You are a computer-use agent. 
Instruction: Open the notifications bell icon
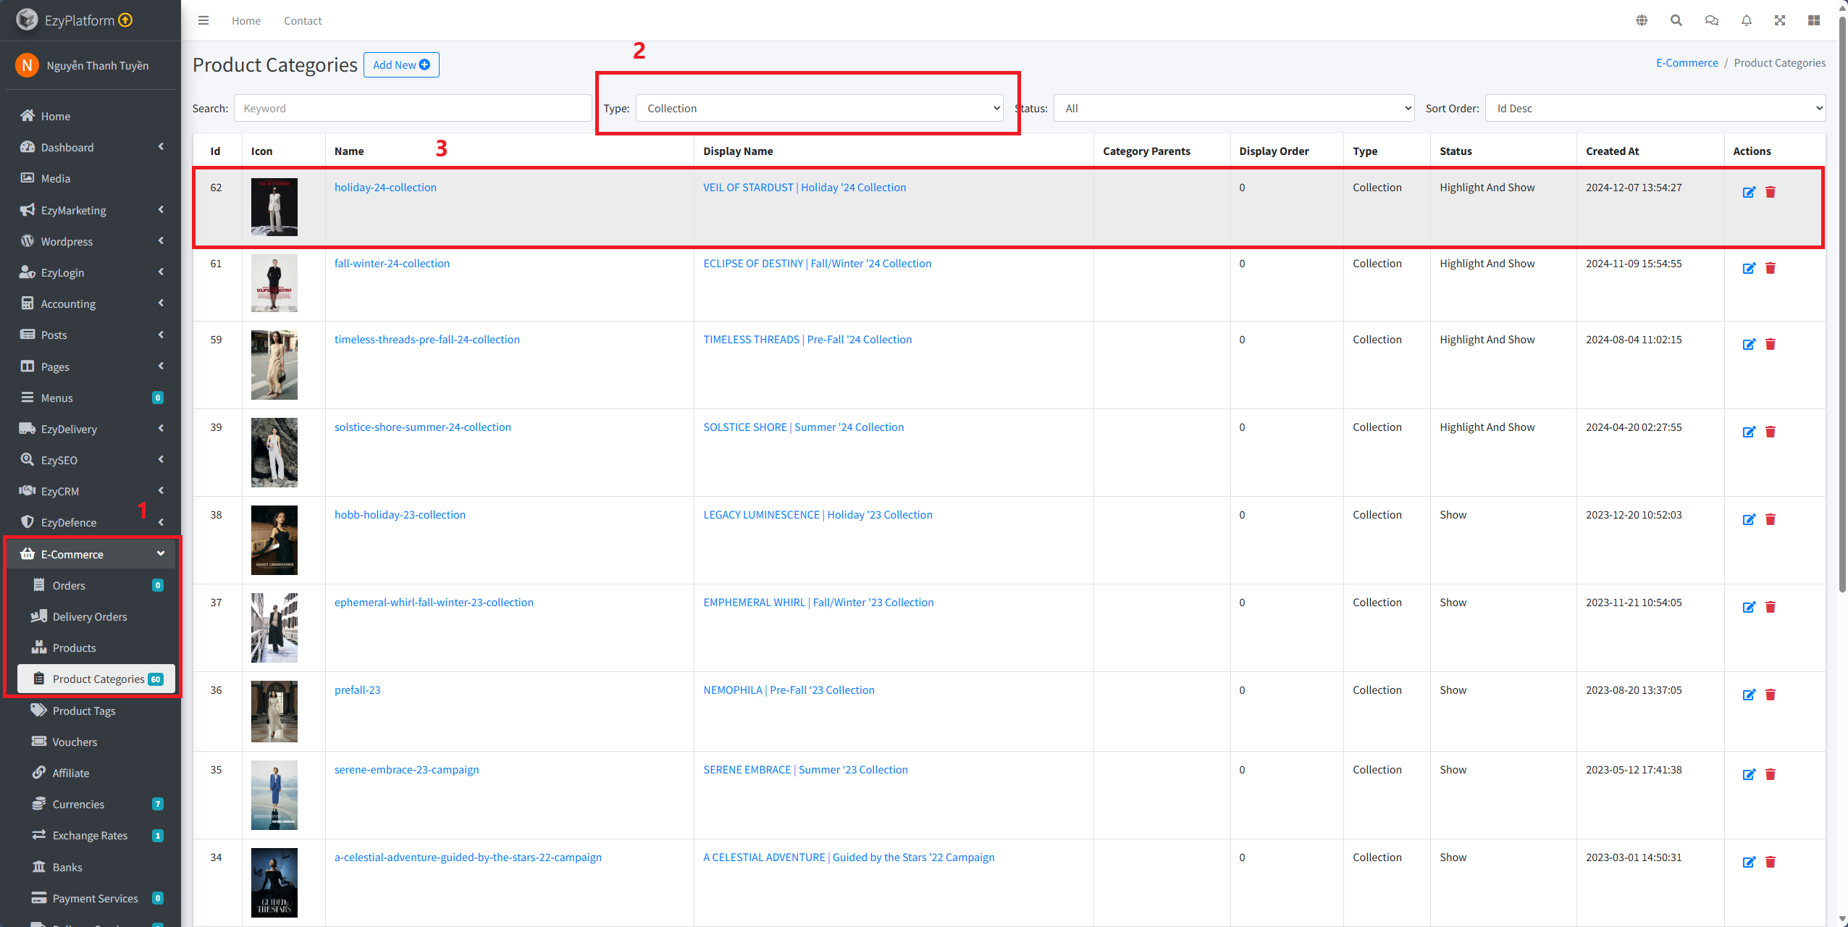tap(1747, 20)
